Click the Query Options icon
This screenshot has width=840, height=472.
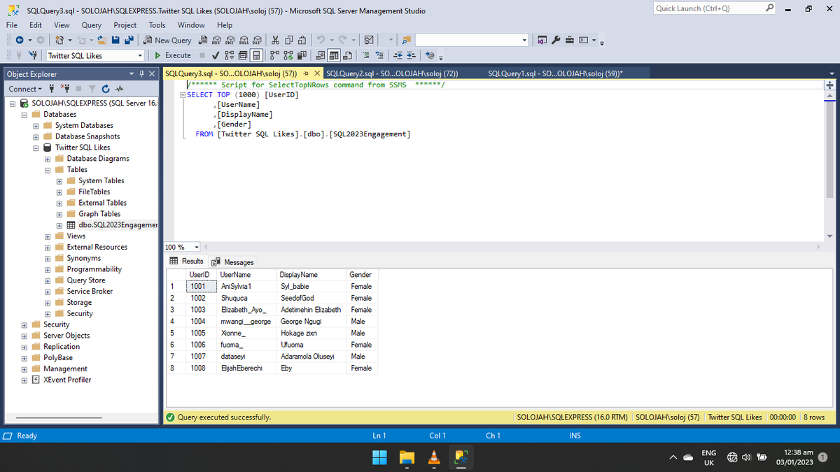242,55
